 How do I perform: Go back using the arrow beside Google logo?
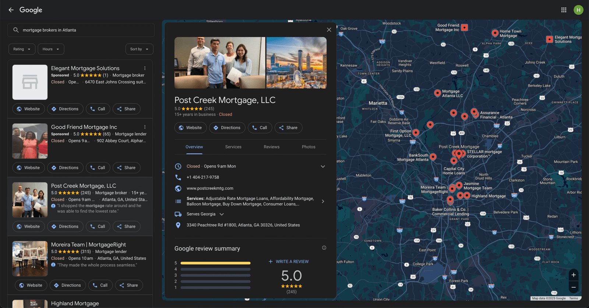[11, 10]
